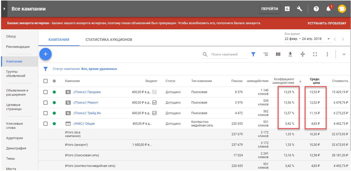Screen dimensions: 351x171
Task: Open the reports chart icon in header
Action: click(287, 9)
